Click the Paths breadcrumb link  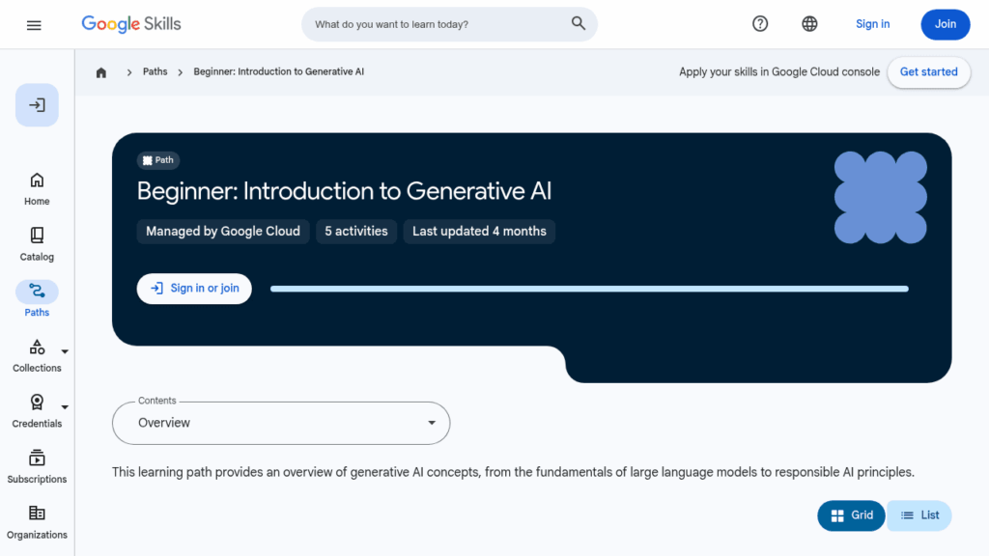155,71
